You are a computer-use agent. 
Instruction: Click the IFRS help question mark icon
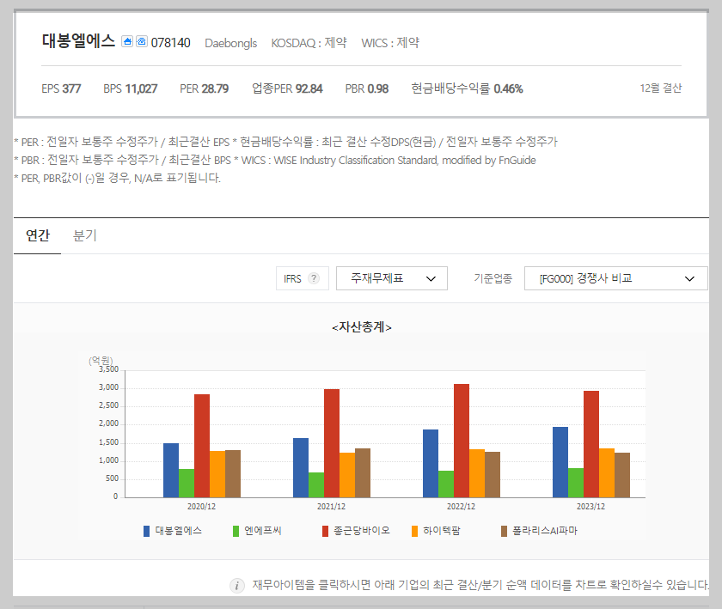point(314,278)
